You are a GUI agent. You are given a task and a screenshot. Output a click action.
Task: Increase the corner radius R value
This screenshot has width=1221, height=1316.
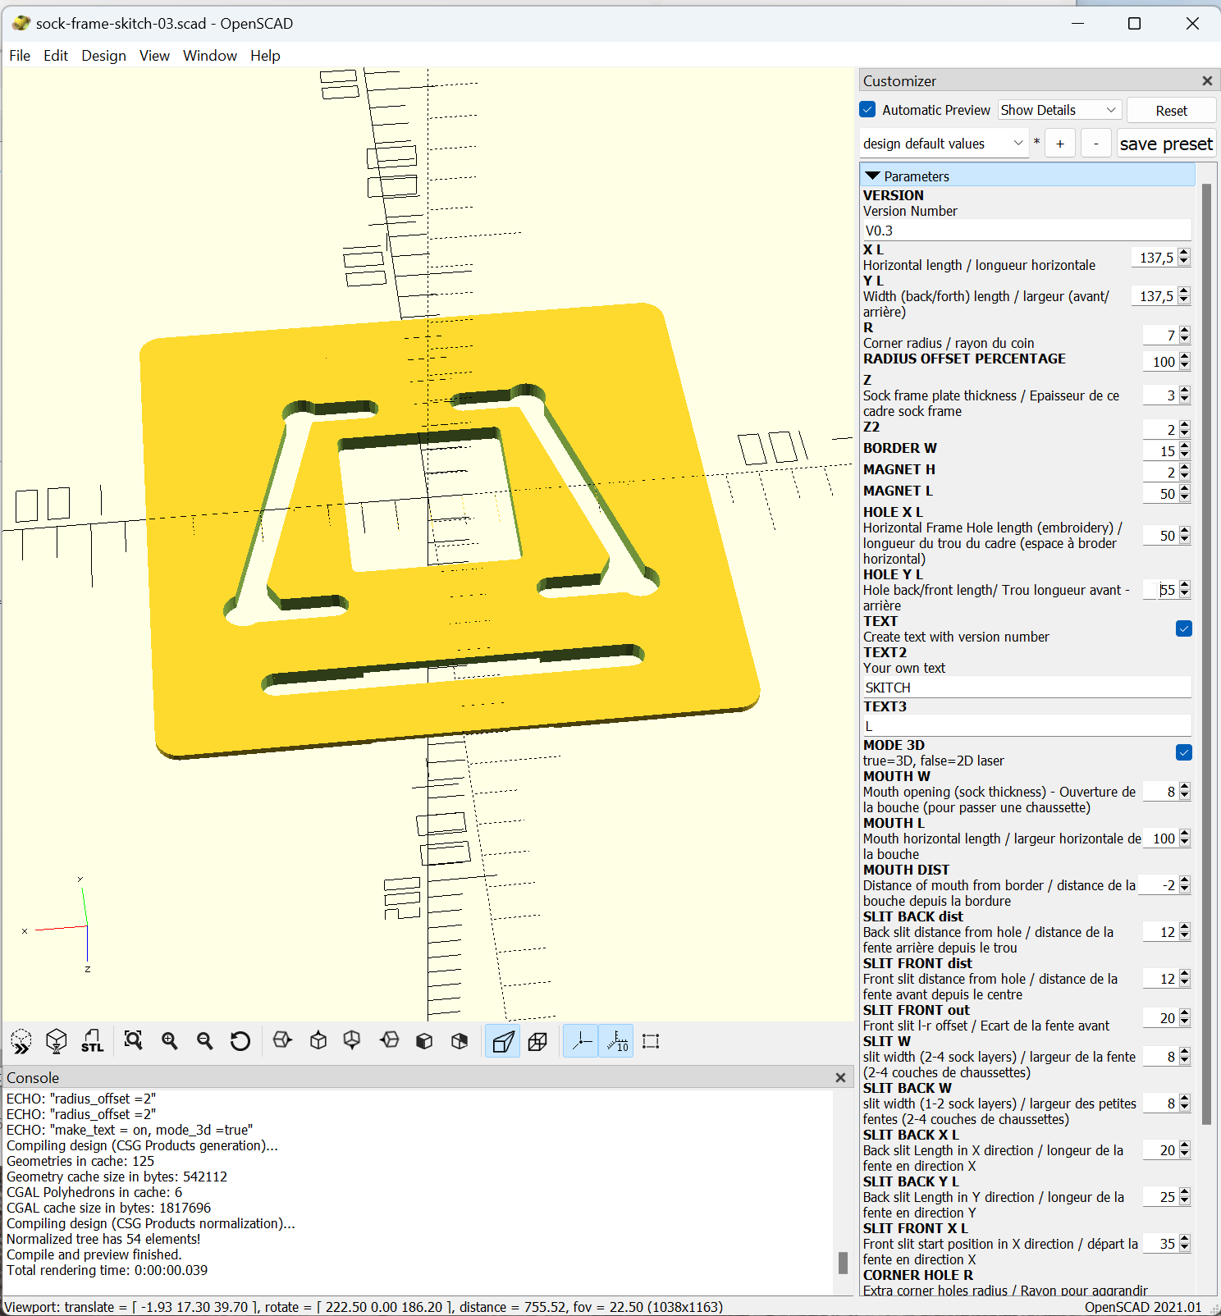[x=1184, y=331]
